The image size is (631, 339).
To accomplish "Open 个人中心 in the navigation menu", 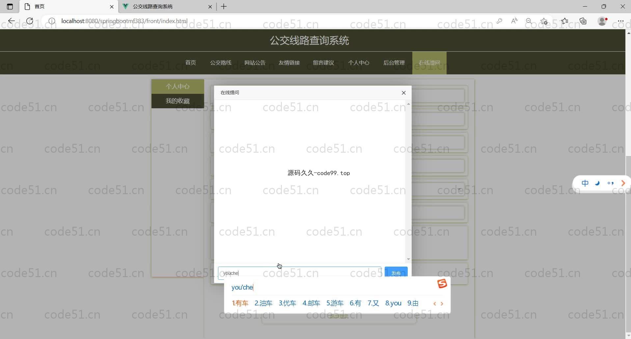I will click(359, 63).
